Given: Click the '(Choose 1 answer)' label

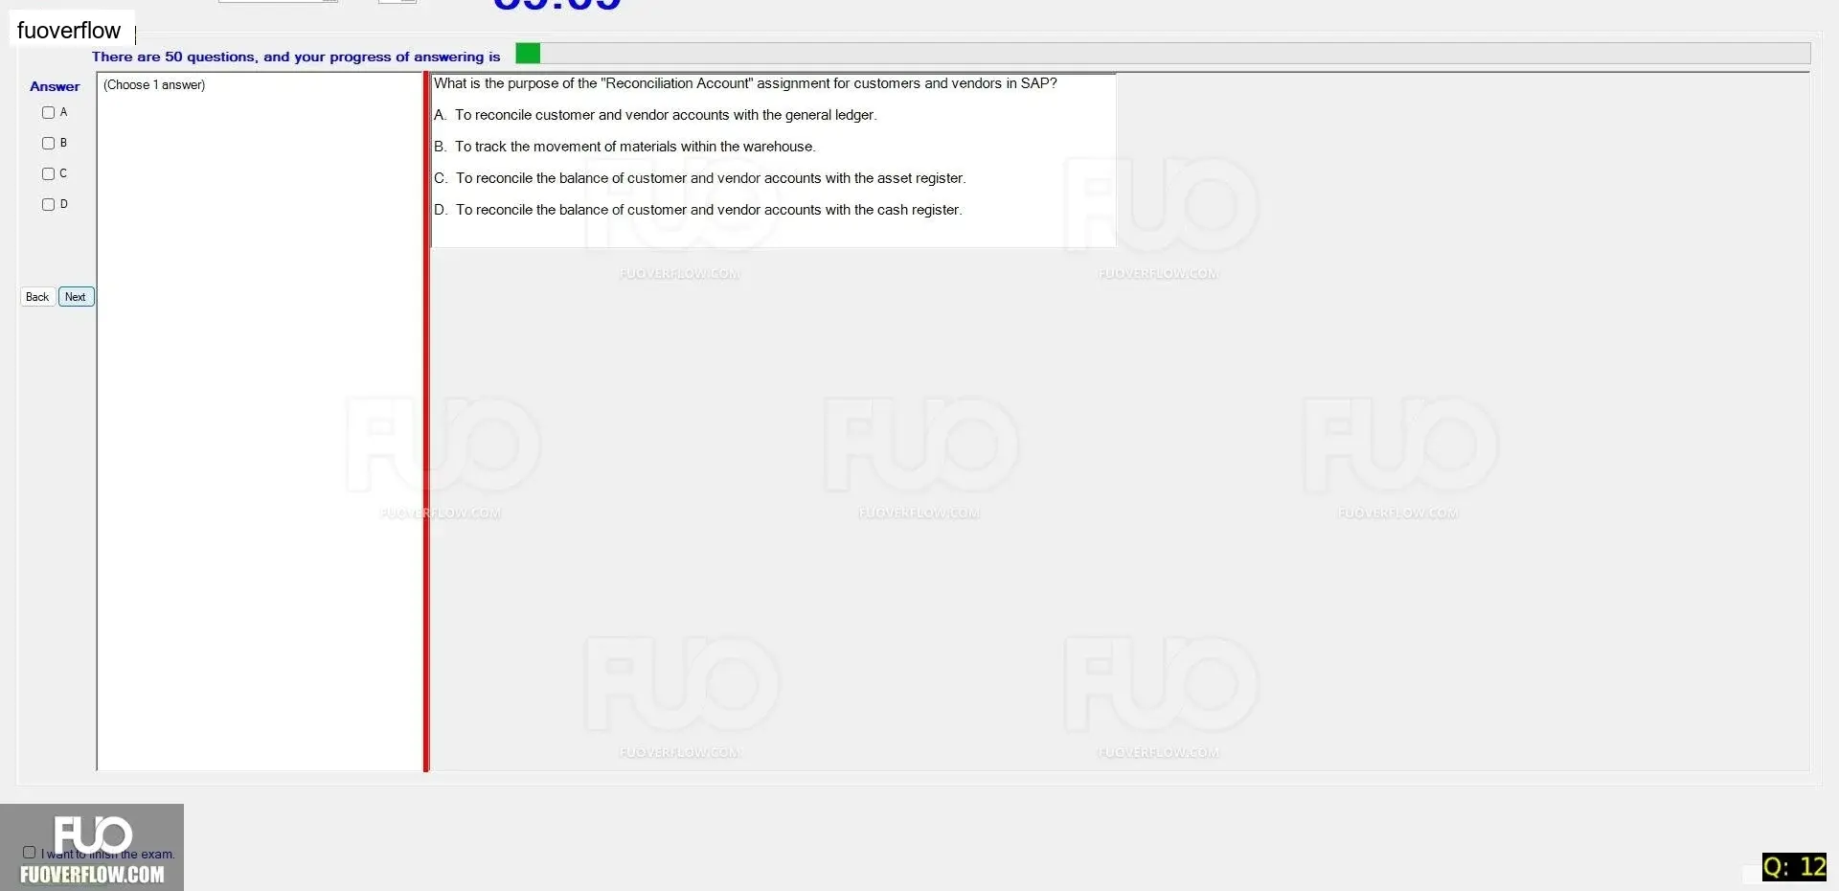Looking at the screenshot, I should (154, 85).
